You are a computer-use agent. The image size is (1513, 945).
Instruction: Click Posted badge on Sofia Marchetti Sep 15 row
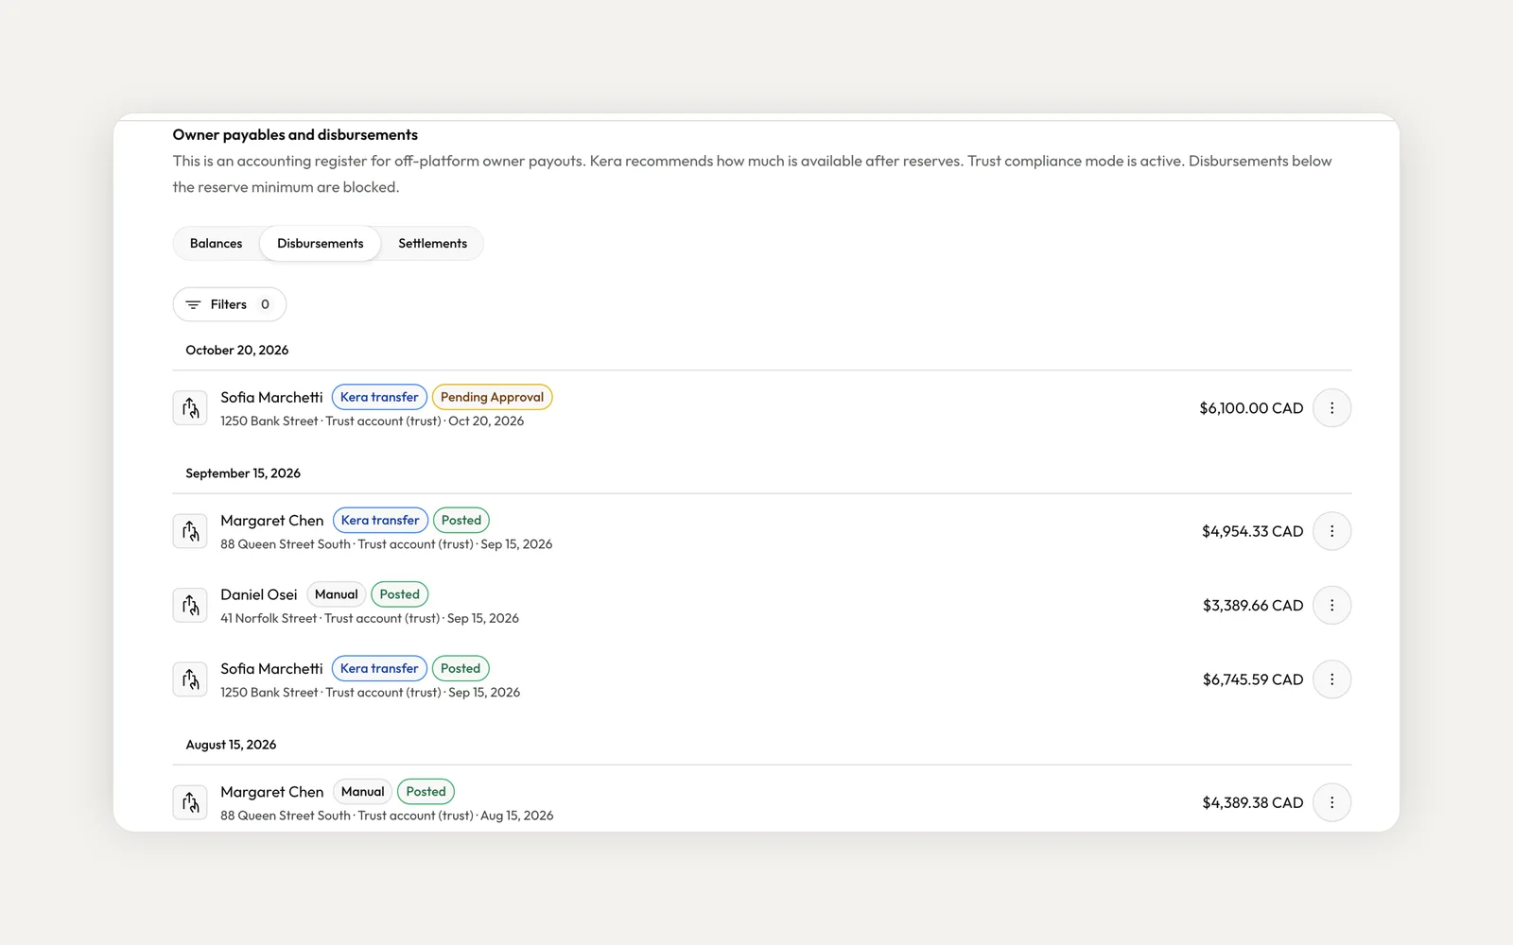tap(461, 668)
